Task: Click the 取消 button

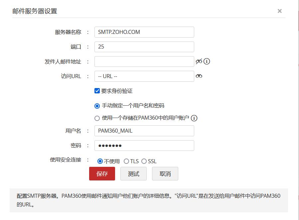Action: pyautogui.click(x=165, y=174)
